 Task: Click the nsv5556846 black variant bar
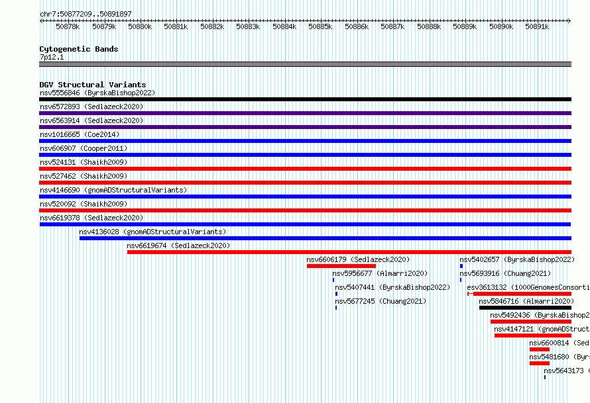pos(305,99)
